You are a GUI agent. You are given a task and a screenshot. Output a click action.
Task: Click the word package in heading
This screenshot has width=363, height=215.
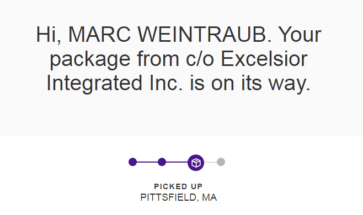tap(90, 59)
